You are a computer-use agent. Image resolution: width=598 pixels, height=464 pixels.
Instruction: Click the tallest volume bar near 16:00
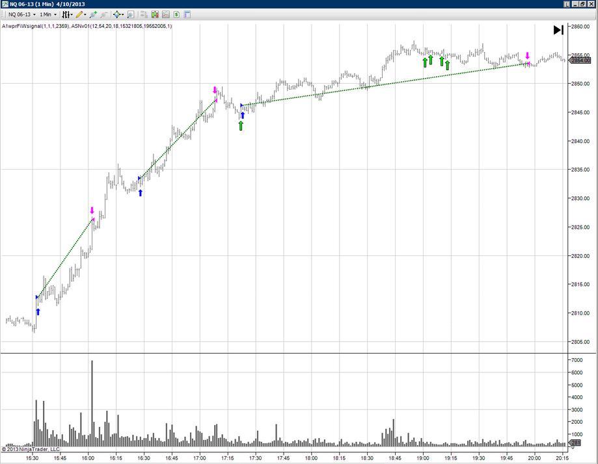pos(92,403)
